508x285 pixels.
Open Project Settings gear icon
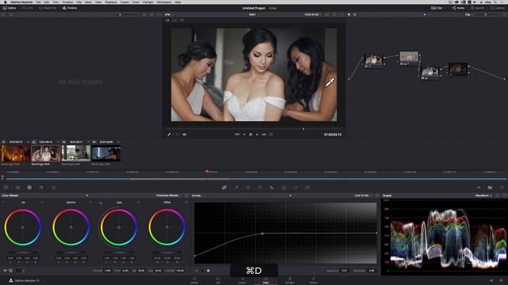tap(502, 280)
